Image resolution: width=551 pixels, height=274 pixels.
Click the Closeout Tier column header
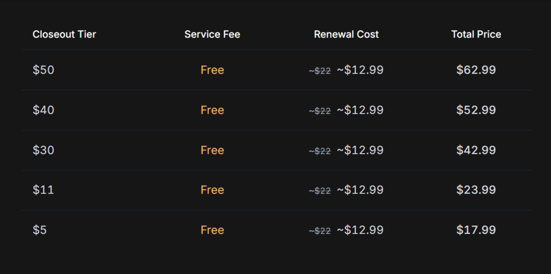coord(64,34)
